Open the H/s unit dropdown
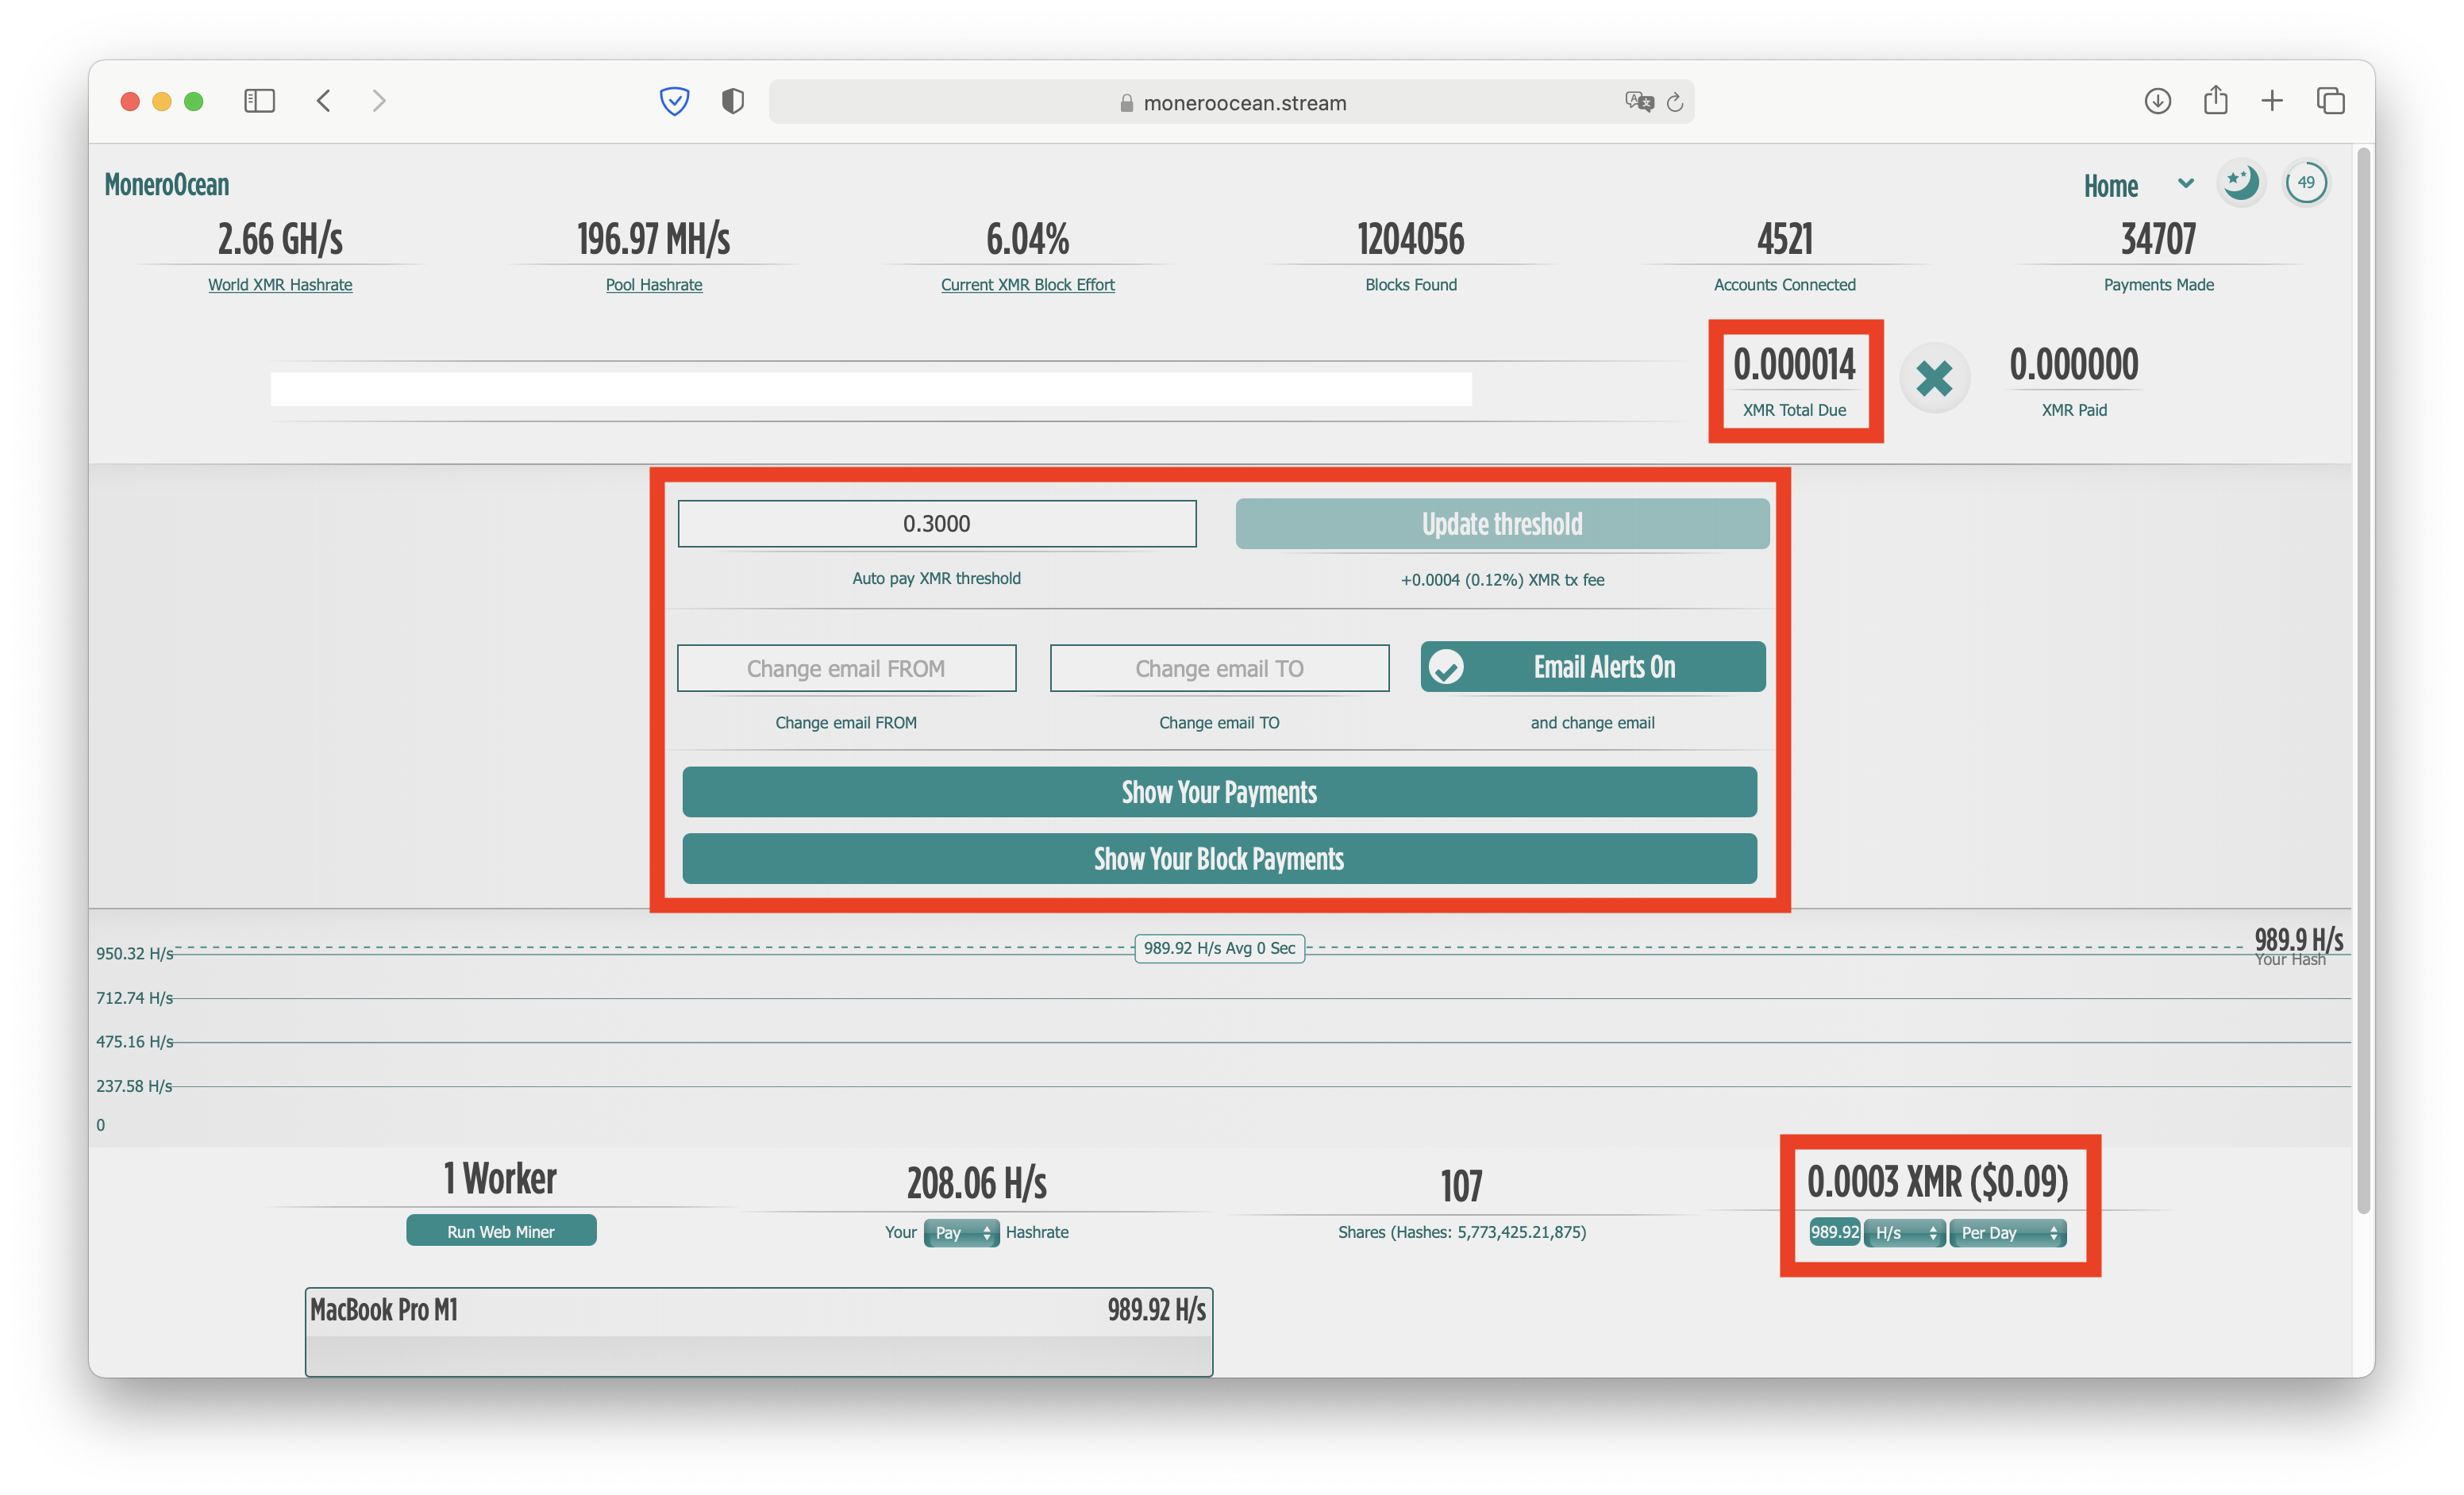The width and height of the screenshot is (2464, 1495). pyautogui.click(x=1904, y=1233)
